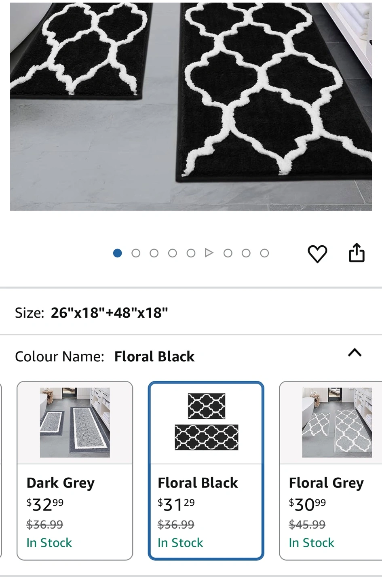Go to third image dot
382x582 pixels.
click(154, 253)
